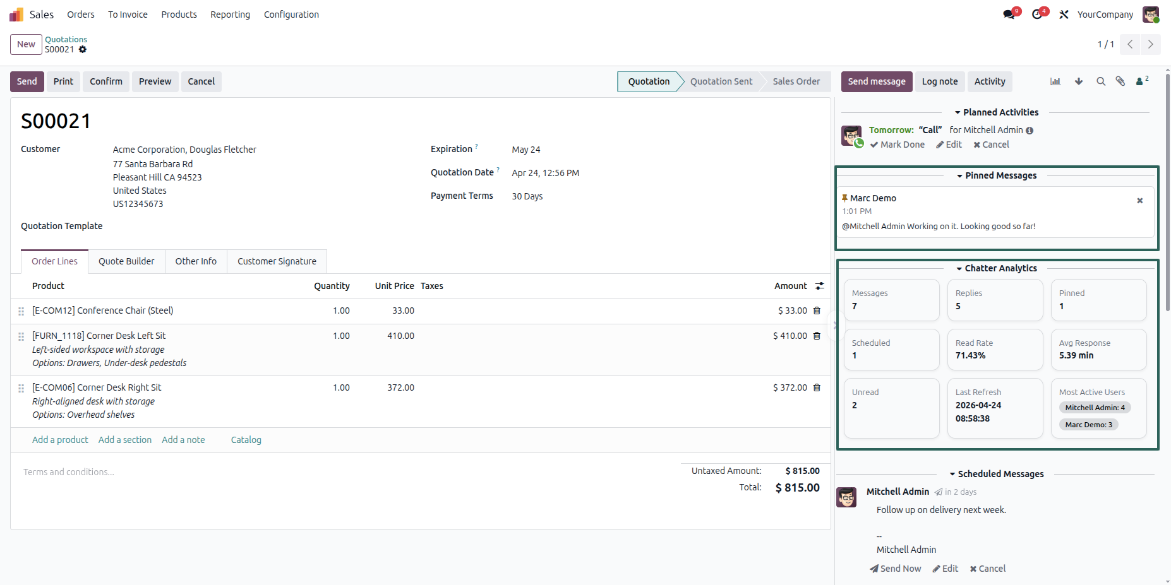
Task: Open the debug tools wrench icon
Action: point(1064,15)
